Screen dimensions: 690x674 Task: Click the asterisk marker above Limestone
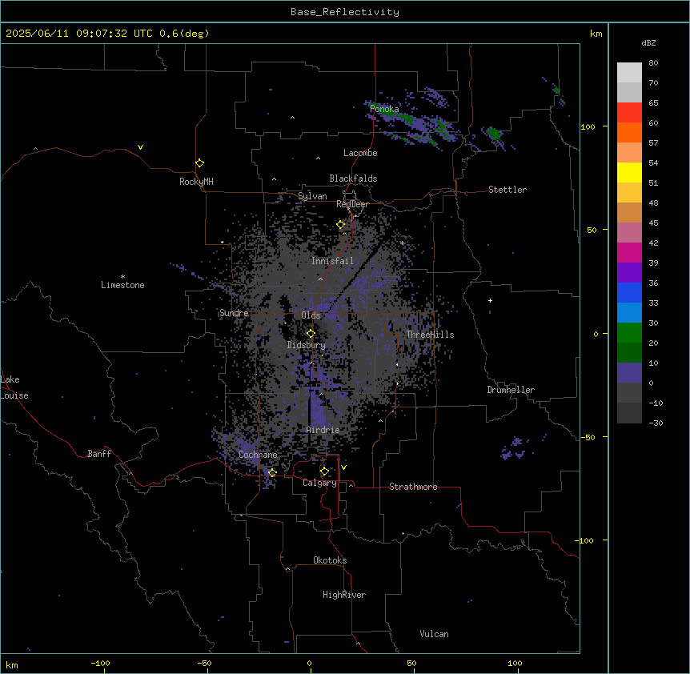[x=122, y=277]
